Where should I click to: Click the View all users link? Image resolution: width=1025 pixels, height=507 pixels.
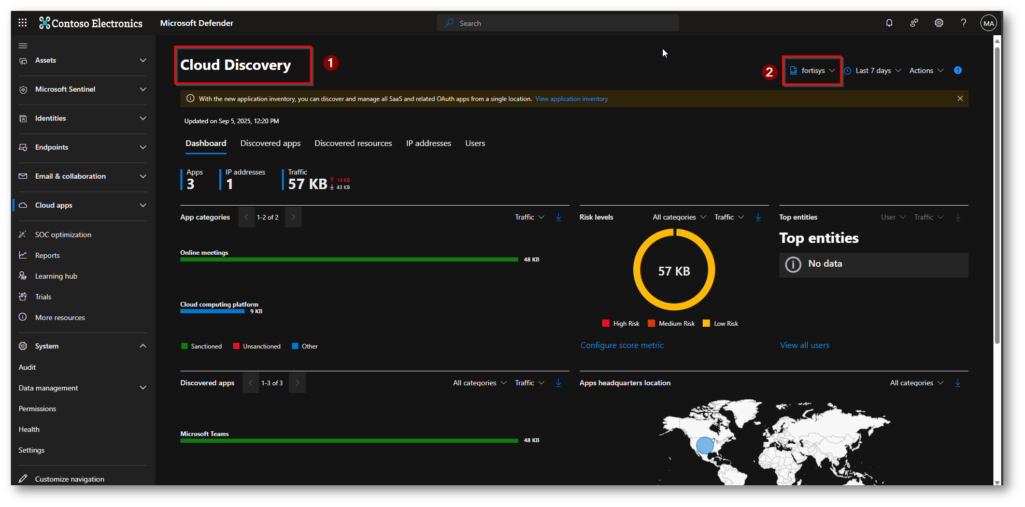(x=805, y=345)
